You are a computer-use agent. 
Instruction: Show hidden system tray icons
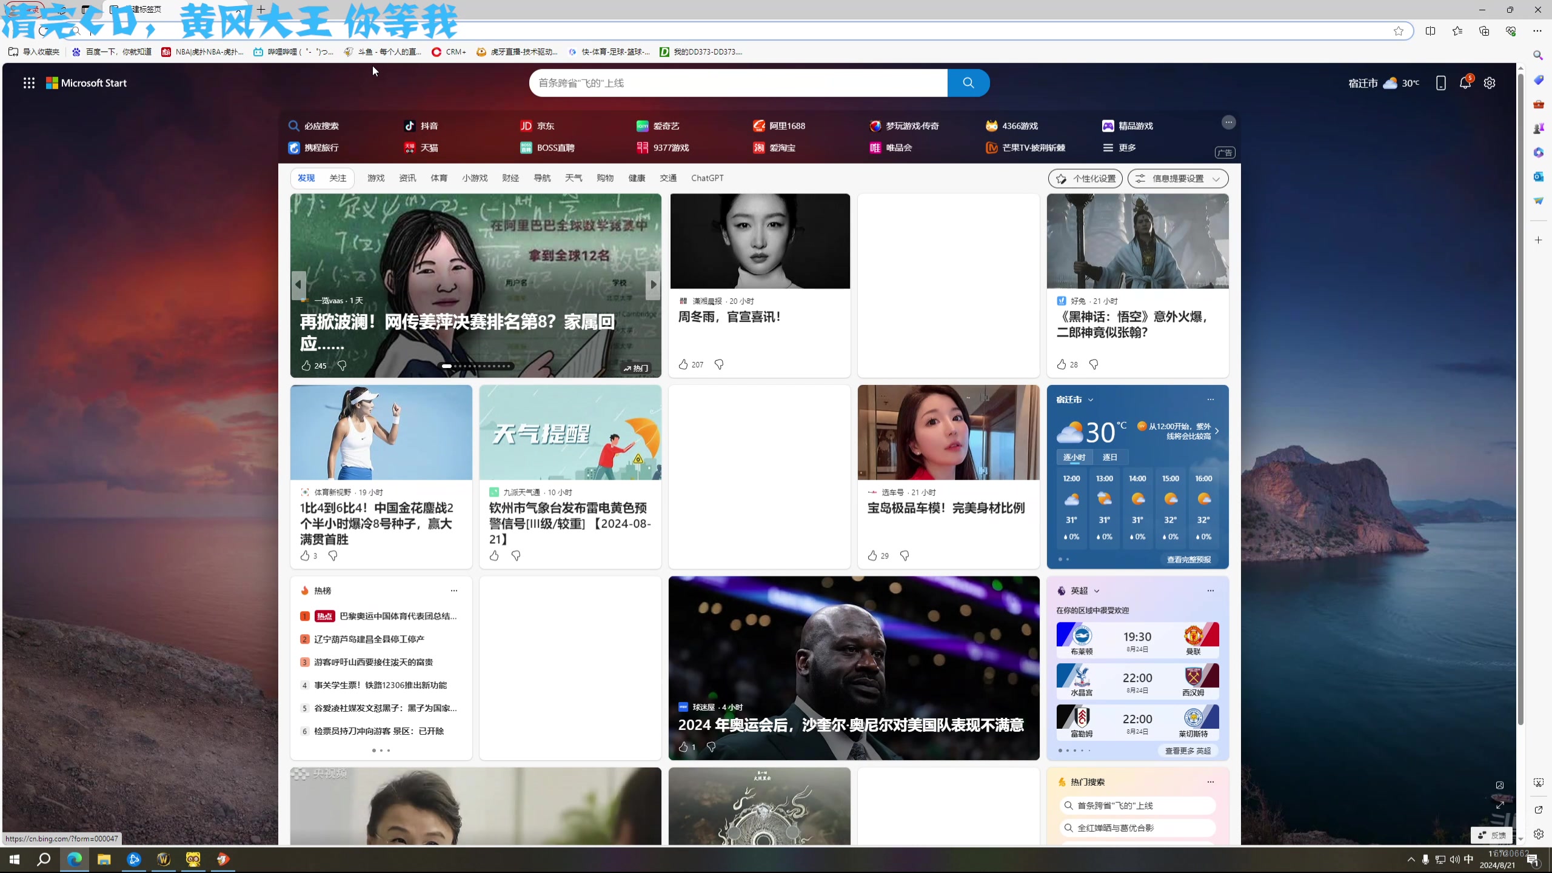coord(1411,859)
